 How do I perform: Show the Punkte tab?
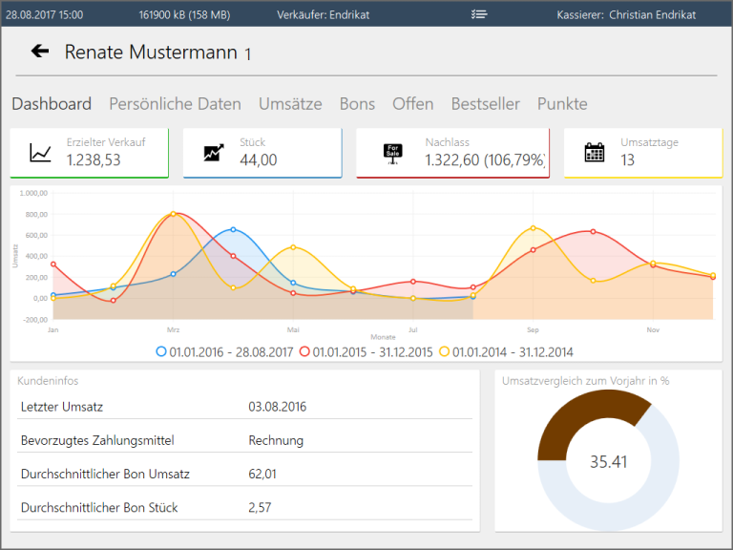(562, 104)
